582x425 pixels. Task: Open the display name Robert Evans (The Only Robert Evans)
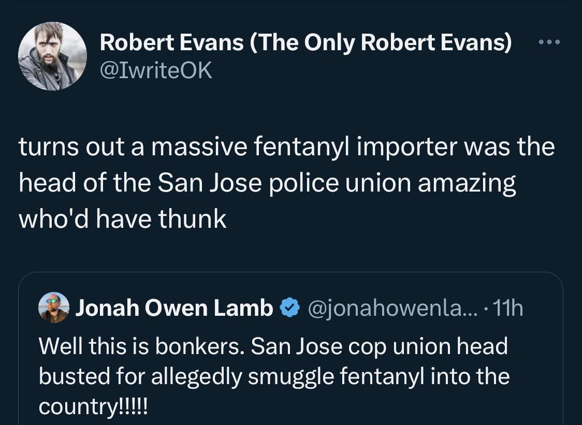[x=305, y=43]
